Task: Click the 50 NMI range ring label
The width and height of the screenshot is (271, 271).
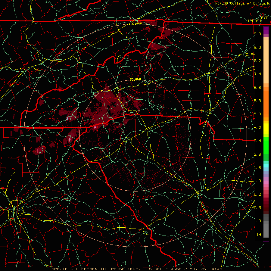Action: click(x=135, y=80)
